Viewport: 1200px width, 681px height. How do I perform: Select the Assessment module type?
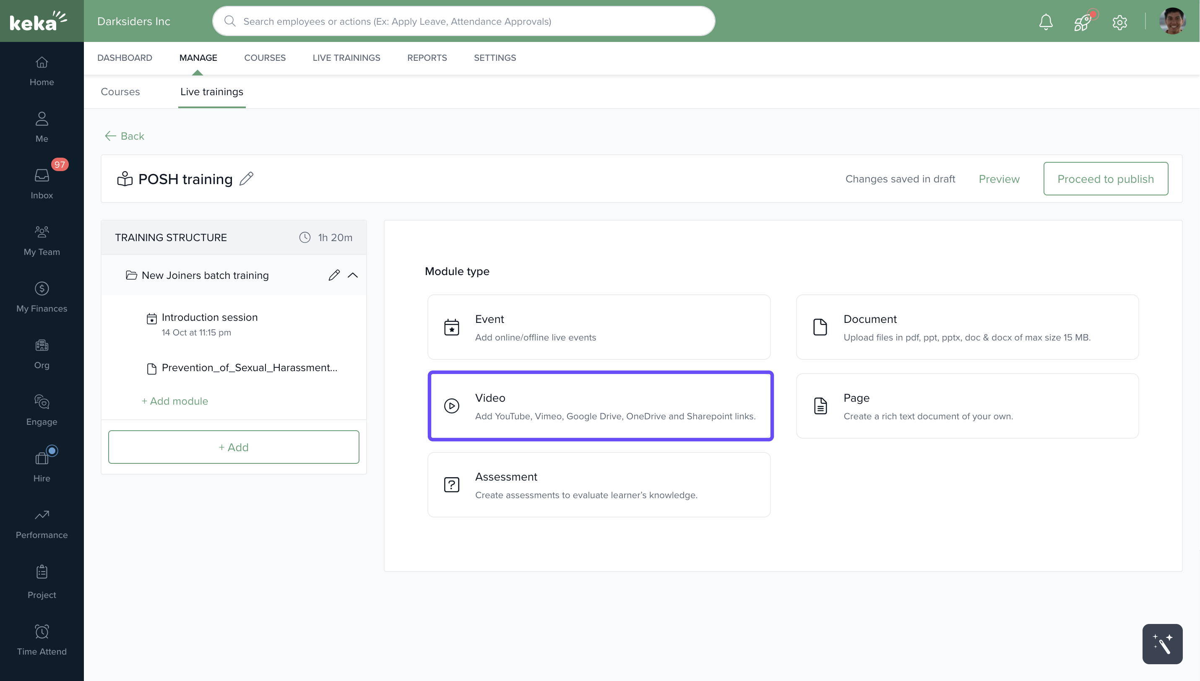(x=599, y=485)
